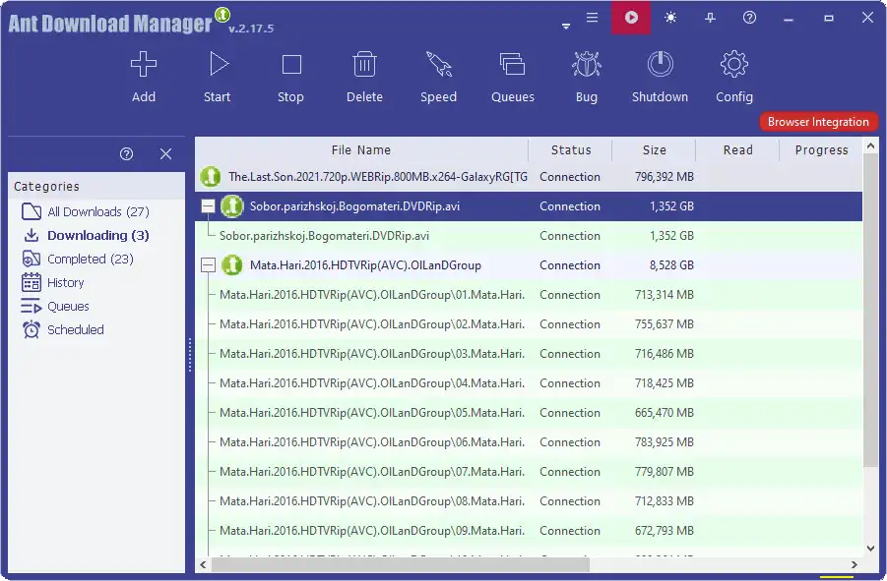The height and width of the screenshot is (581, 887).
Task: Select Mata.Hari file 05 row
Action: (529, 413)
